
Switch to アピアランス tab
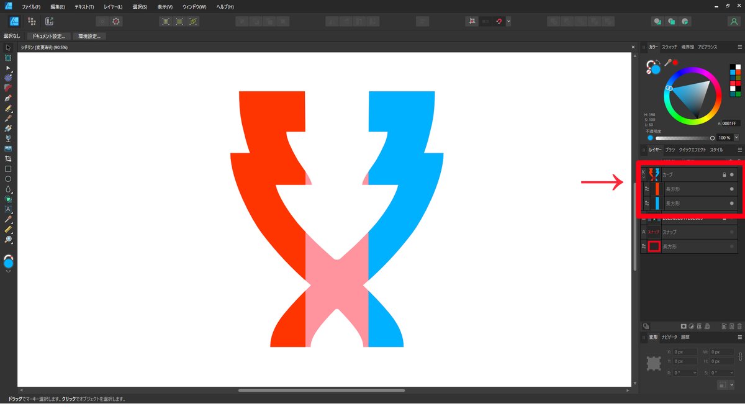[x=707, y=47]
